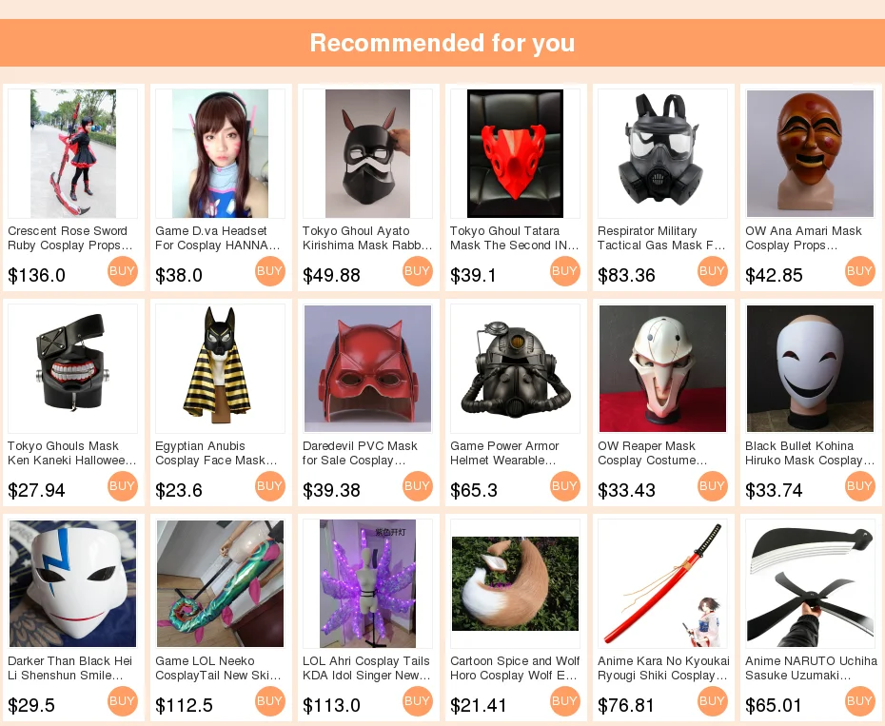The image size is (885, 726).
Task: Click BUY under Respirator Military Tactical Gas Mask
Action: 713,271
